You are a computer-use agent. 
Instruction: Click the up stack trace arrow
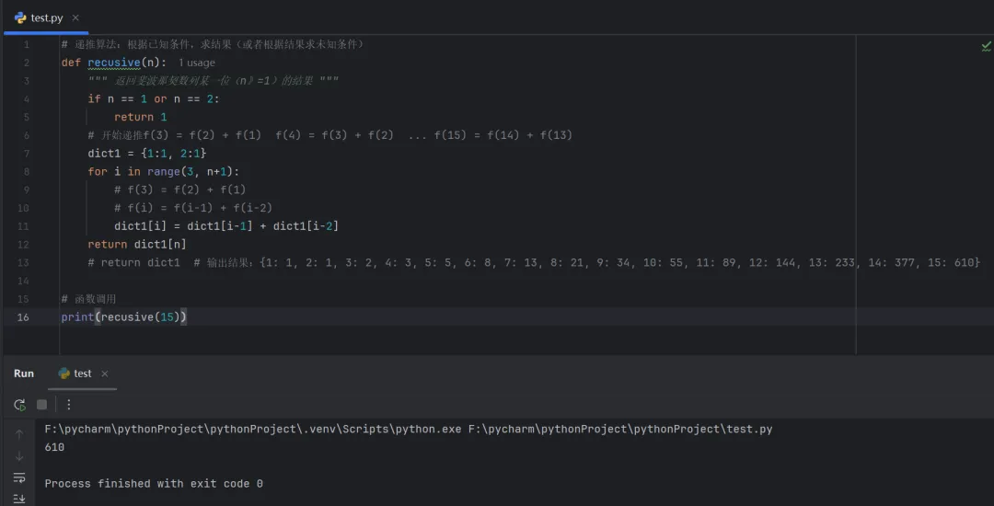[19, 435]
